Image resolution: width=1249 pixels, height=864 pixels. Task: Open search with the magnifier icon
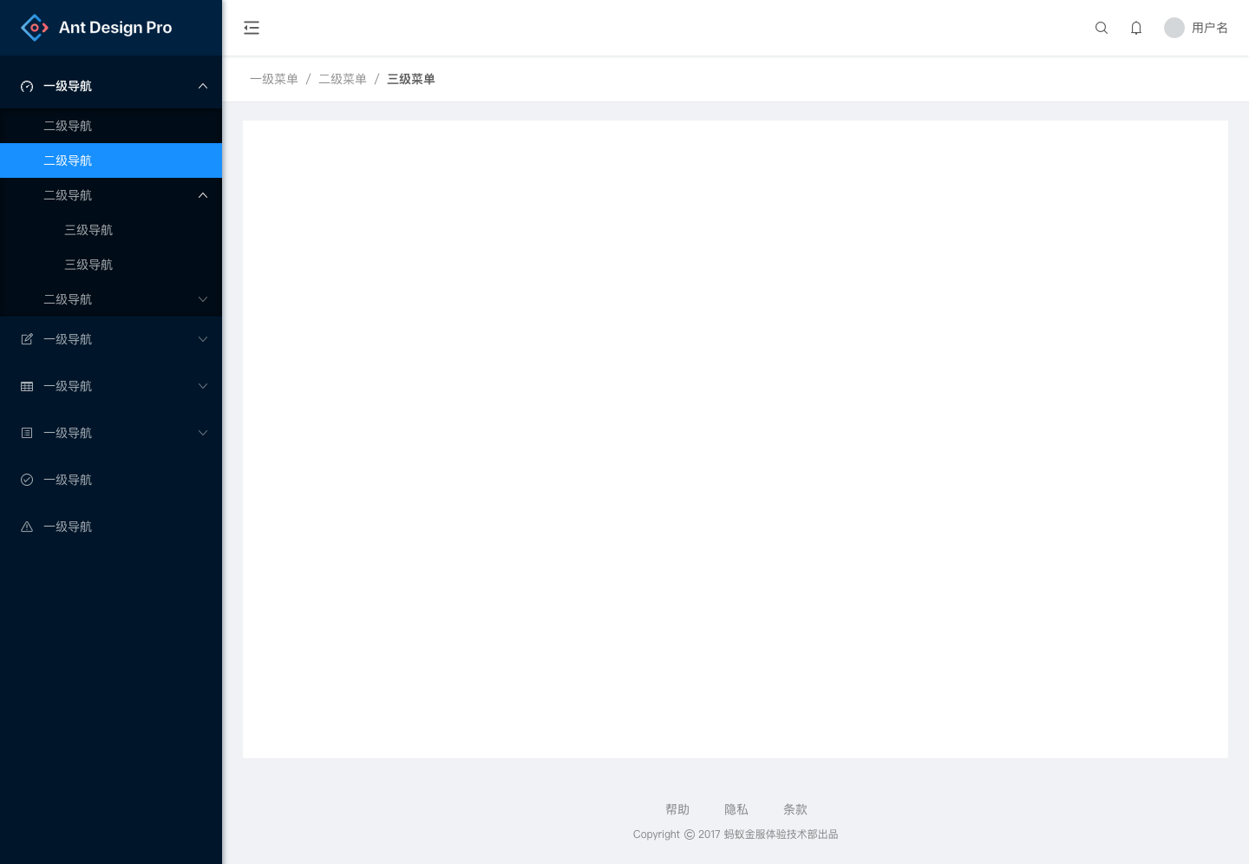pyautogui.click(x=1102, y=28)
